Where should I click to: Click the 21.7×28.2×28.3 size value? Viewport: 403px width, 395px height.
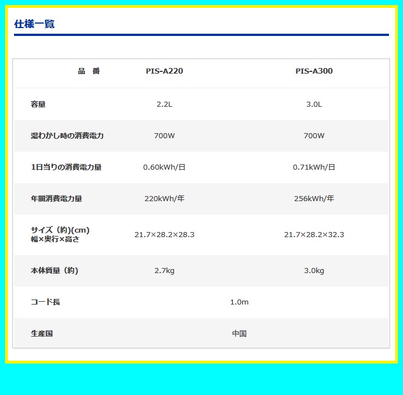pyautogui.click(x=164, y=234)
